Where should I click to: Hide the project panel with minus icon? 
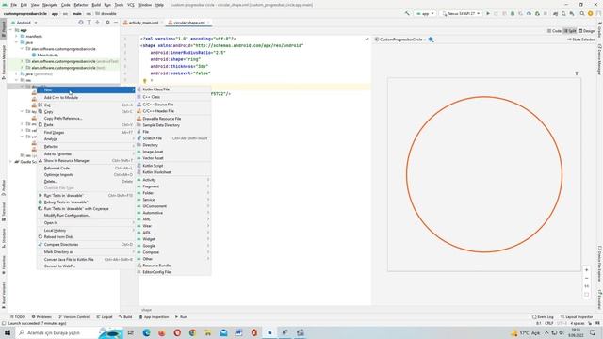(x=116, y=23)
